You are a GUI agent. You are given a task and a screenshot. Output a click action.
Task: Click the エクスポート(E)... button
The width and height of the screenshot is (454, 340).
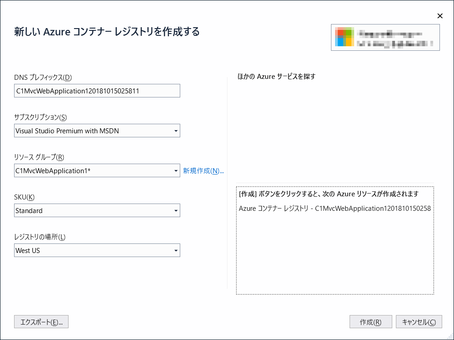41,322
